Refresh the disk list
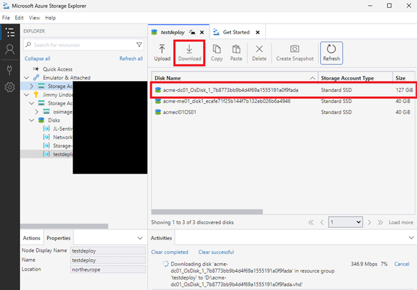Viewport: 417px width, 290px height. coord(330,53)
